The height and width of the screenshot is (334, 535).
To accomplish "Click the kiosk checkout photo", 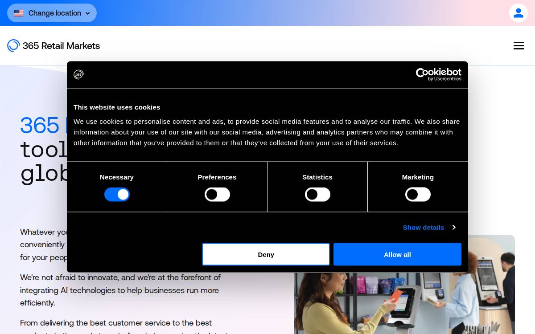I will click(404, 285).
